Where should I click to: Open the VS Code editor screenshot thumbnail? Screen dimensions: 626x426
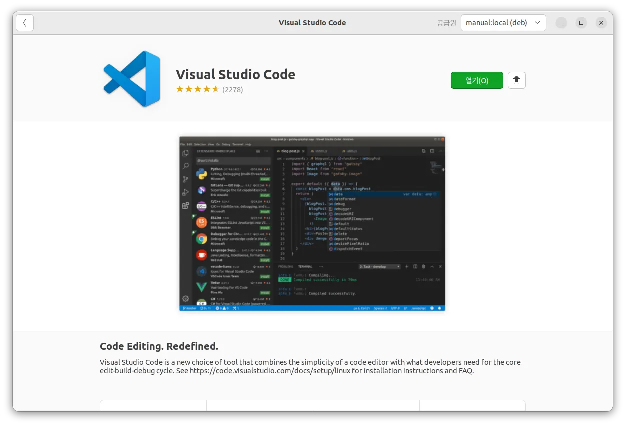(312, 224)
